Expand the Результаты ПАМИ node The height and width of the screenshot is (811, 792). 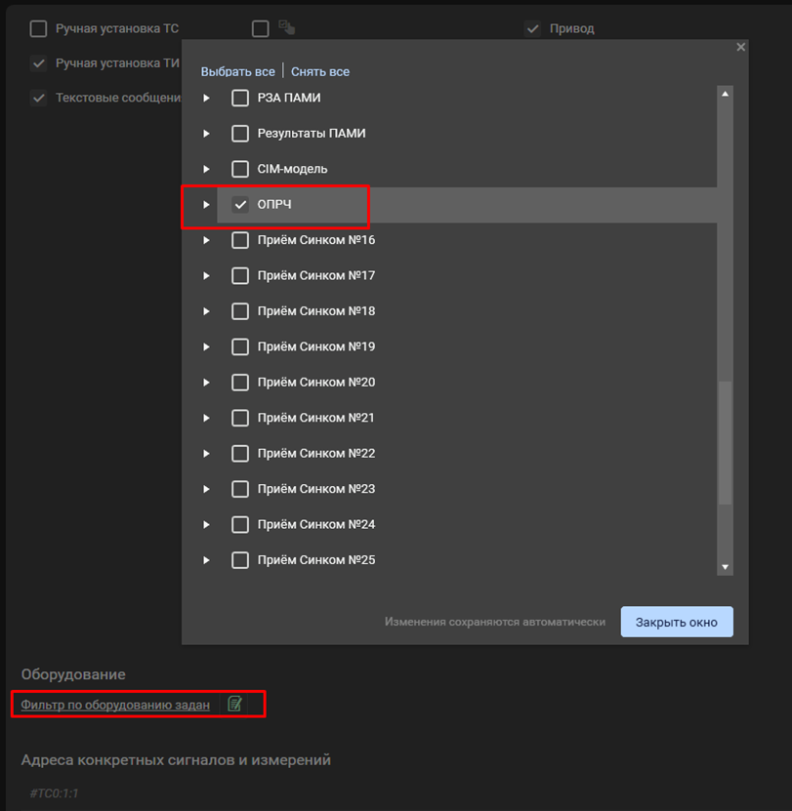pyautogui.click(x=206, y=134)
